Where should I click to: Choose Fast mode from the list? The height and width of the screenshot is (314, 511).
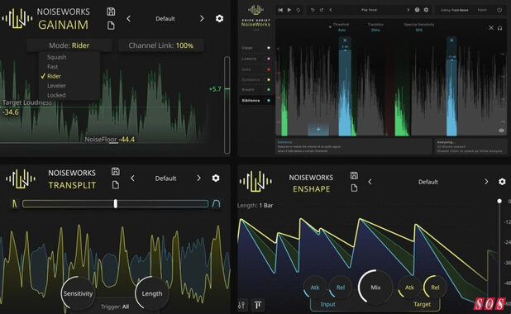52,66
